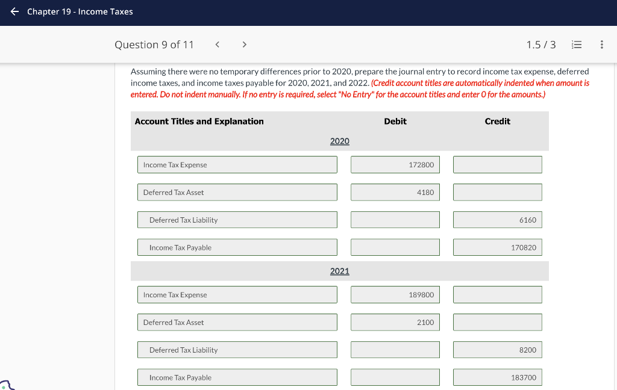The image size is (617, 390).
Task: Open the Deferred Tax Asset selector under 2020
Action: [x=237, y=192]
